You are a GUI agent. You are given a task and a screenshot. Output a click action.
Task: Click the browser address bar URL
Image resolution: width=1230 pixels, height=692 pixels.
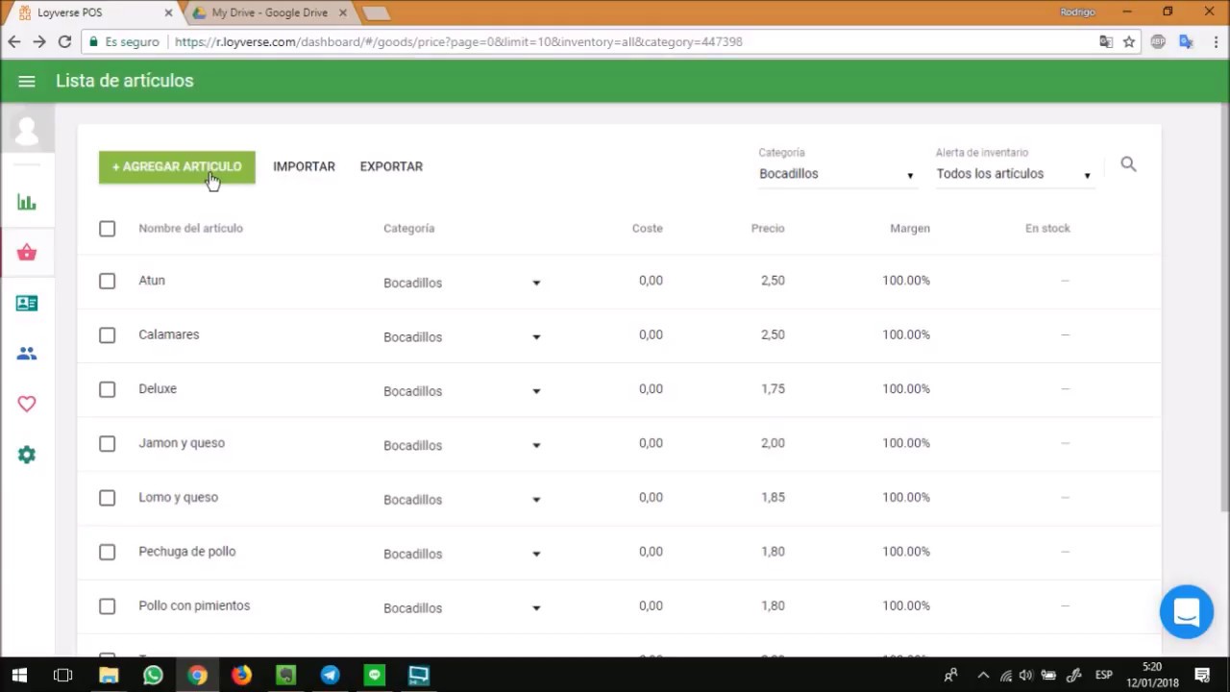point(458,41)
